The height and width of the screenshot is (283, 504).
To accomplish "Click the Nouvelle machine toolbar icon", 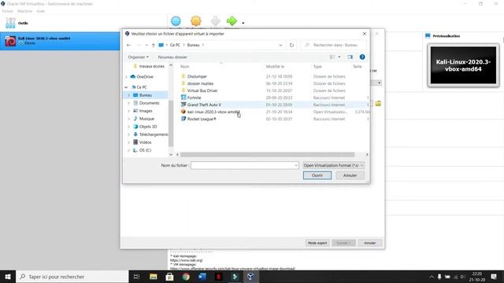I will tap(176, 21).
